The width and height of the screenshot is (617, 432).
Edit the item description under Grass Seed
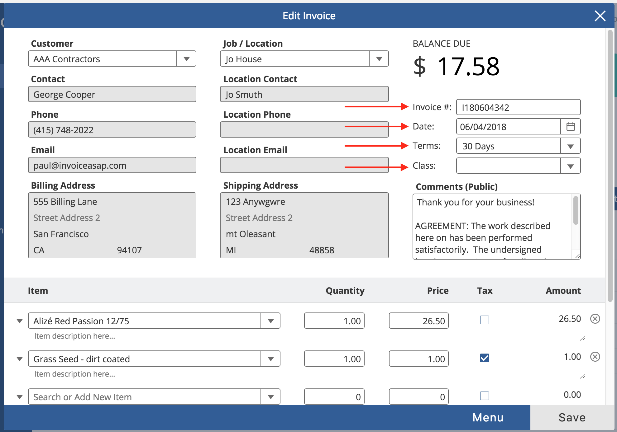[74, 374]
